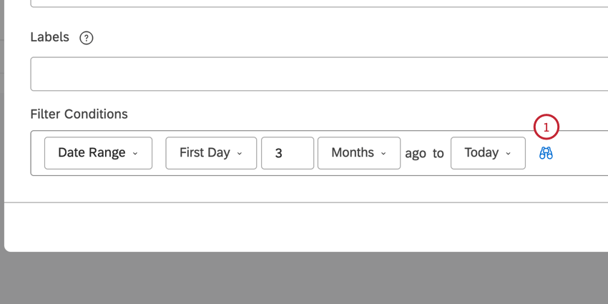608x304 pixels.
Task: Click the Labels field caption text
Action: (x=49, y=37)
